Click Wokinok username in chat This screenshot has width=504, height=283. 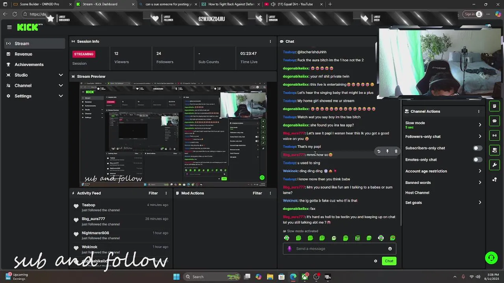[x=290, y=171]
